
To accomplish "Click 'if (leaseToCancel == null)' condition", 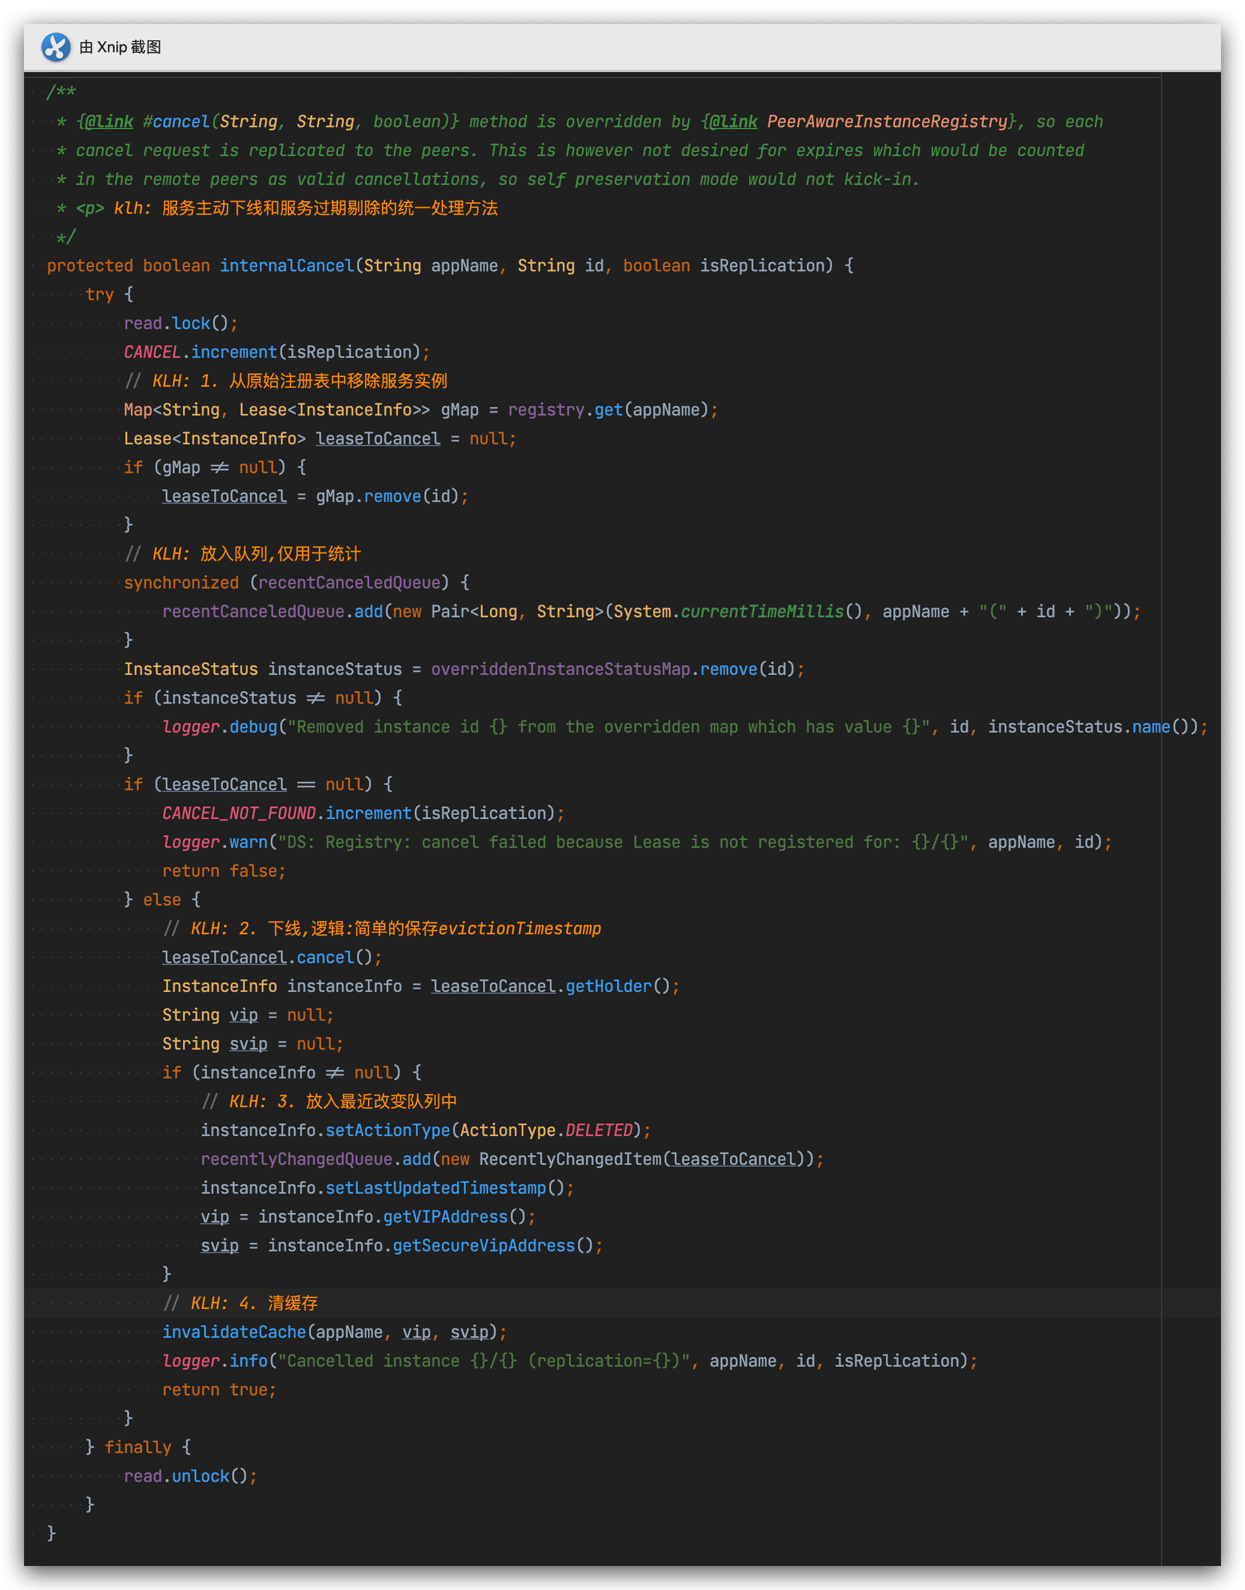I will [248, 785].
